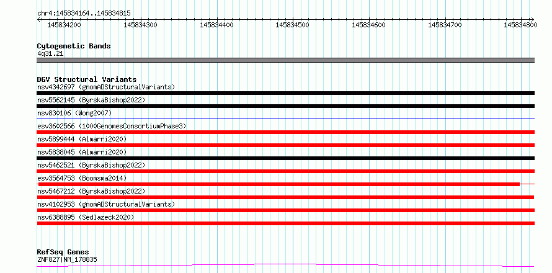552x273 pixels.
Task: Click the chr4:145834164..145834815 region label
Action: click(84, 14)
